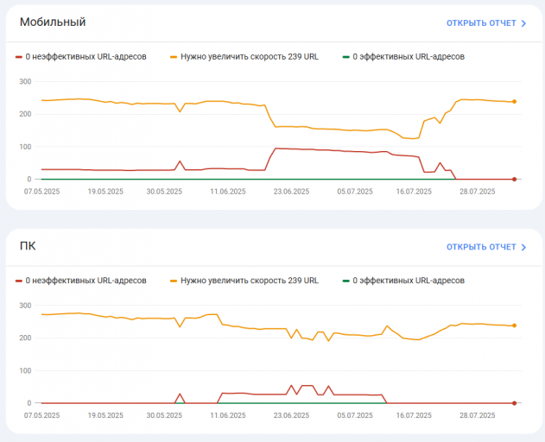Click date 28.07.2025 on ПК chart axis
The image size is (545, 442).
(478, 415)
